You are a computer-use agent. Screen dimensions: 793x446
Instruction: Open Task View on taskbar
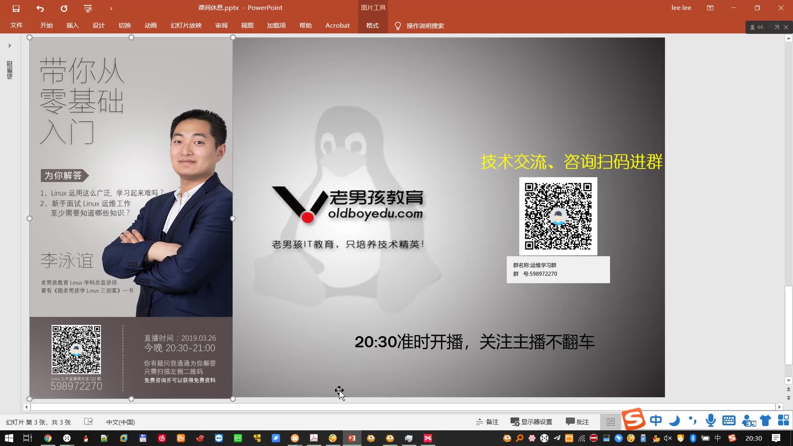pos(28,438)
